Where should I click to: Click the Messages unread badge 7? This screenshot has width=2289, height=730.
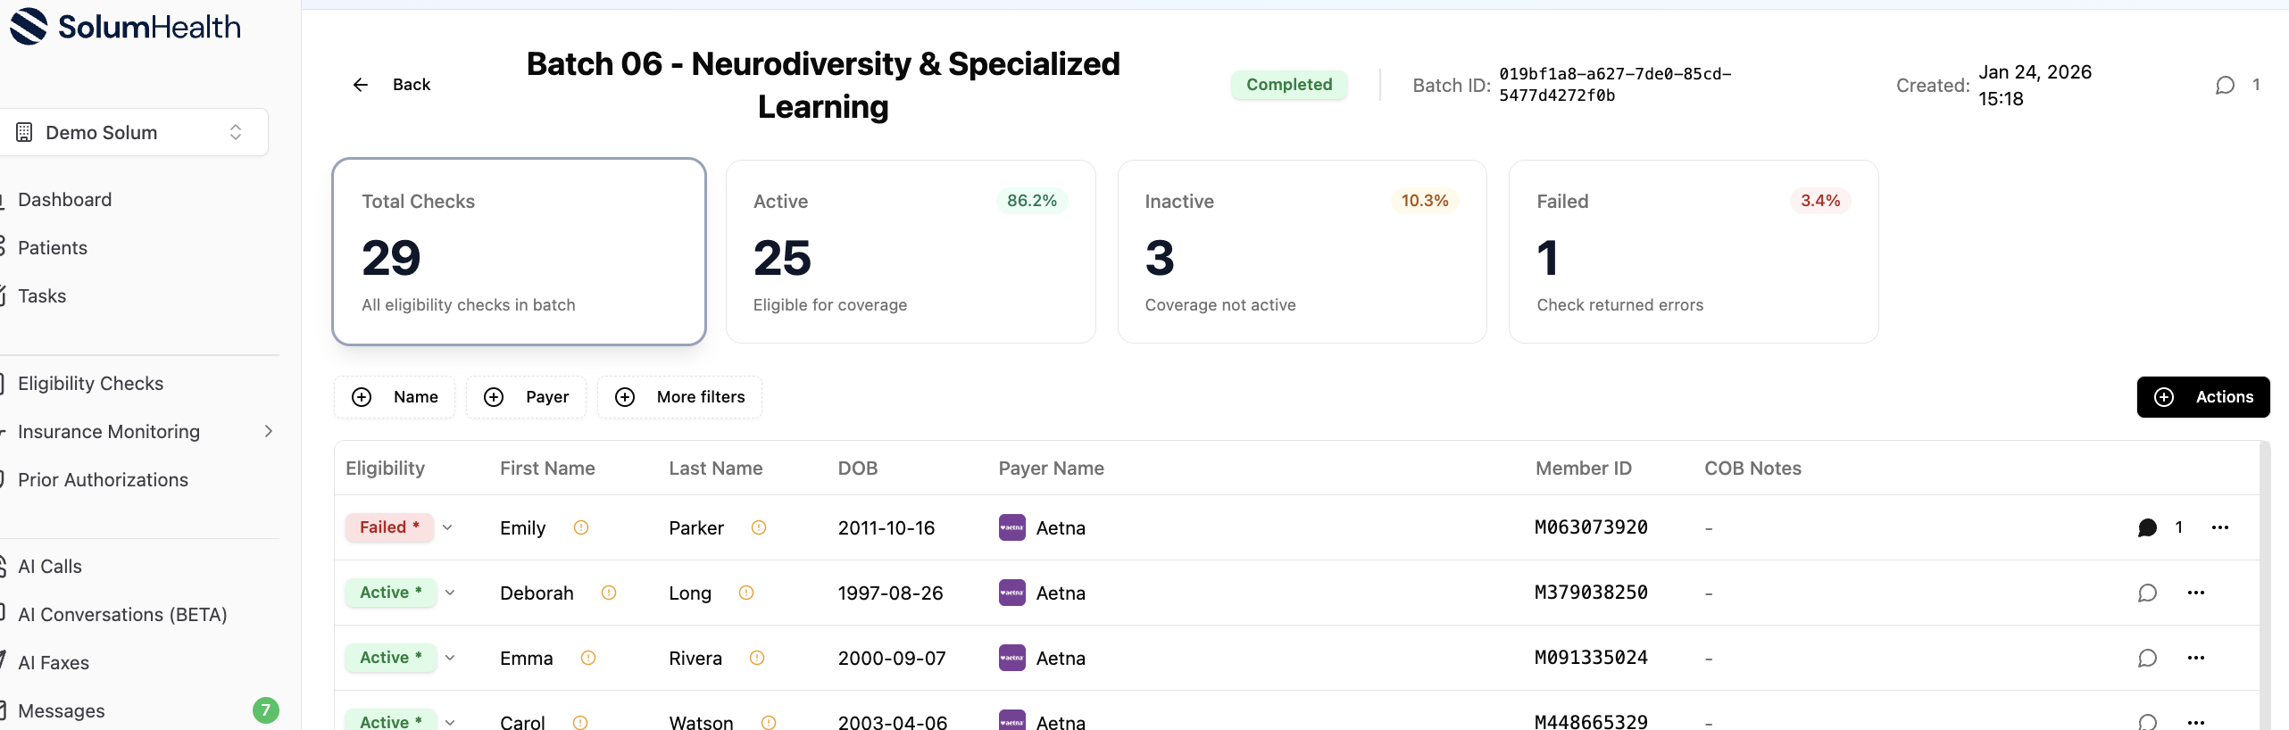(x=266, y=710)
